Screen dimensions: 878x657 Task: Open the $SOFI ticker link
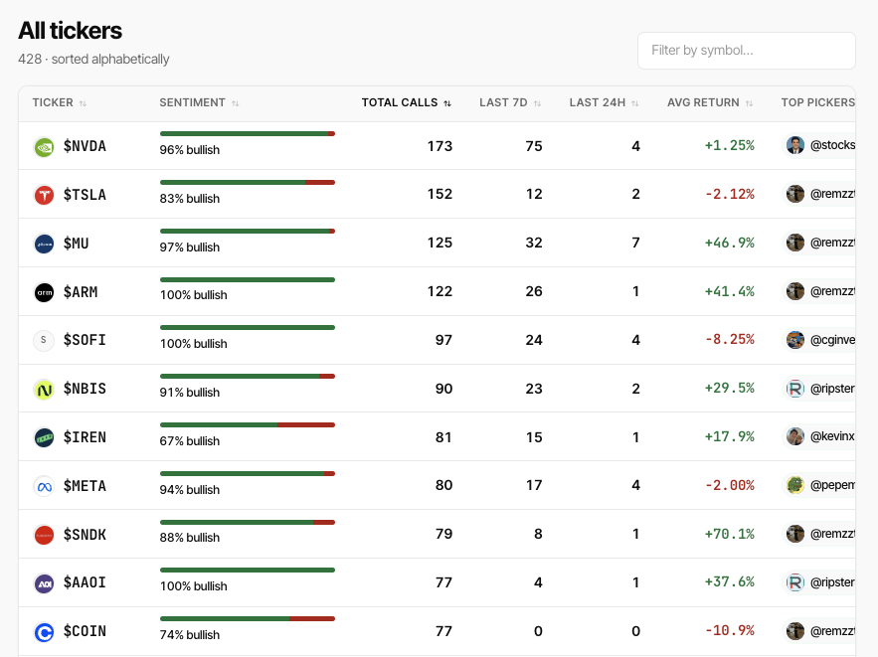85,340
